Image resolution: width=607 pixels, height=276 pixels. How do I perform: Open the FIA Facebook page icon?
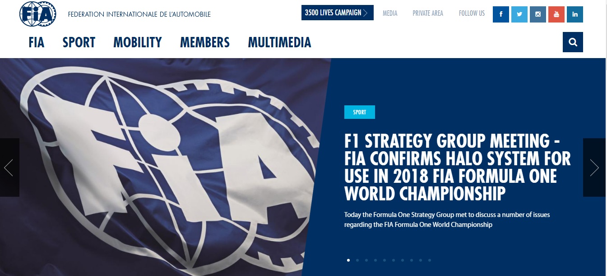tap(501, 14)
